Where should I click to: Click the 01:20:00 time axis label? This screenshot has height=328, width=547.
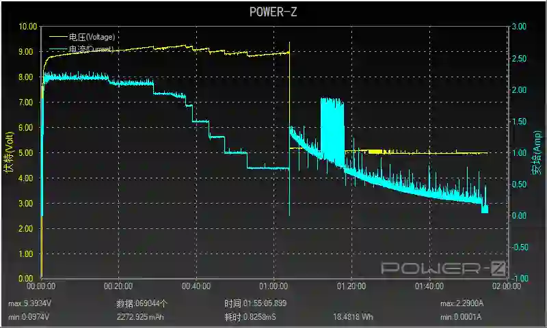(x=351, y=286)
